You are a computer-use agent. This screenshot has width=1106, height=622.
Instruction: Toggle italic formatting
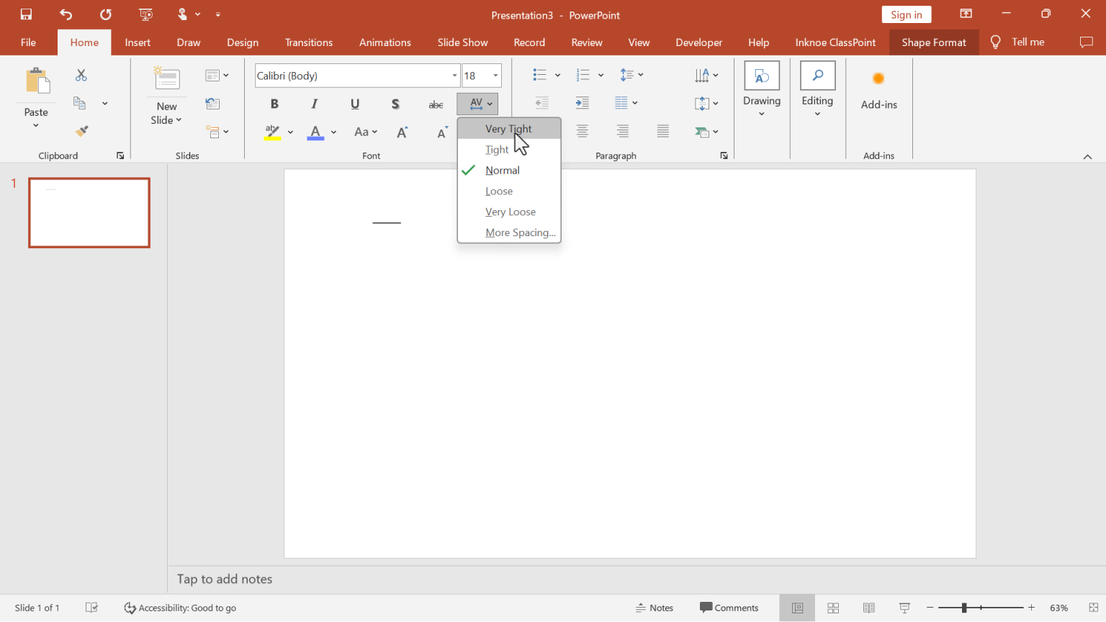pos(314,104)
